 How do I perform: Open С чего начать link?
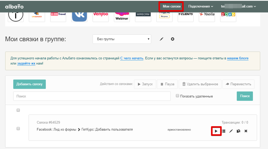click(132, 58)
